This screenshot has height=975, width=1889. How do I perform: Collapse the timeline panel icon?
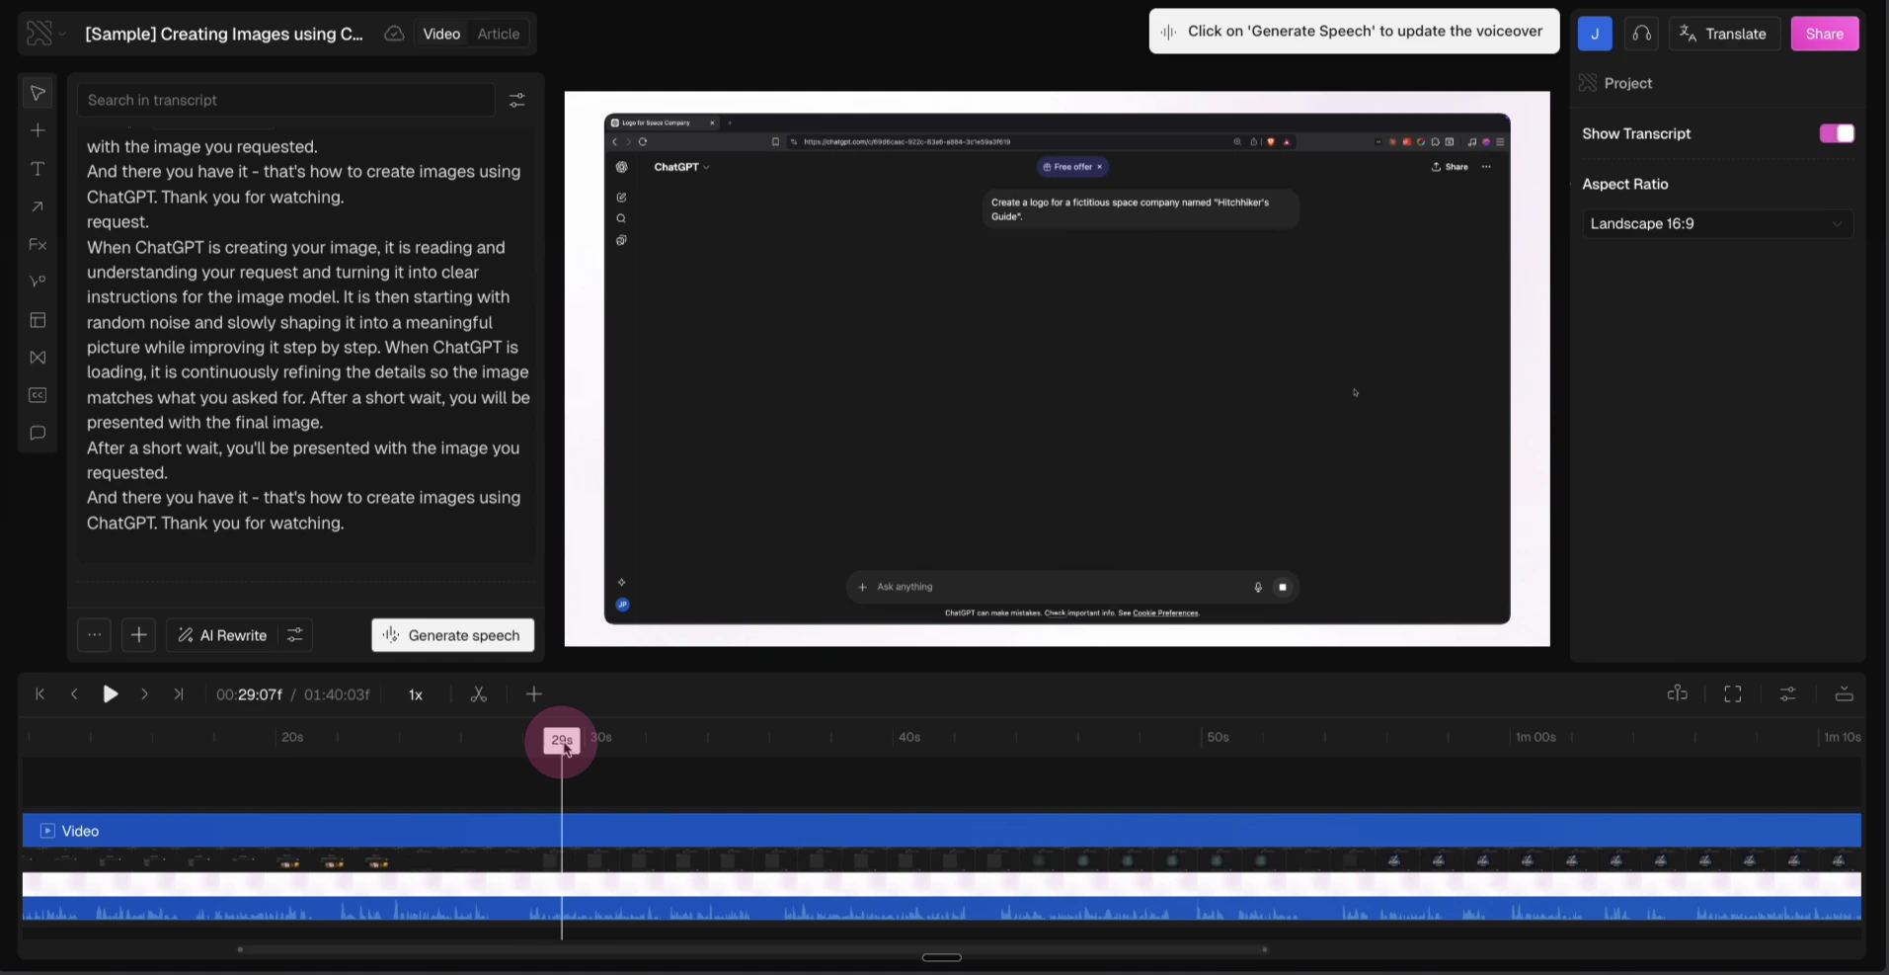(x=1844, y=694)
